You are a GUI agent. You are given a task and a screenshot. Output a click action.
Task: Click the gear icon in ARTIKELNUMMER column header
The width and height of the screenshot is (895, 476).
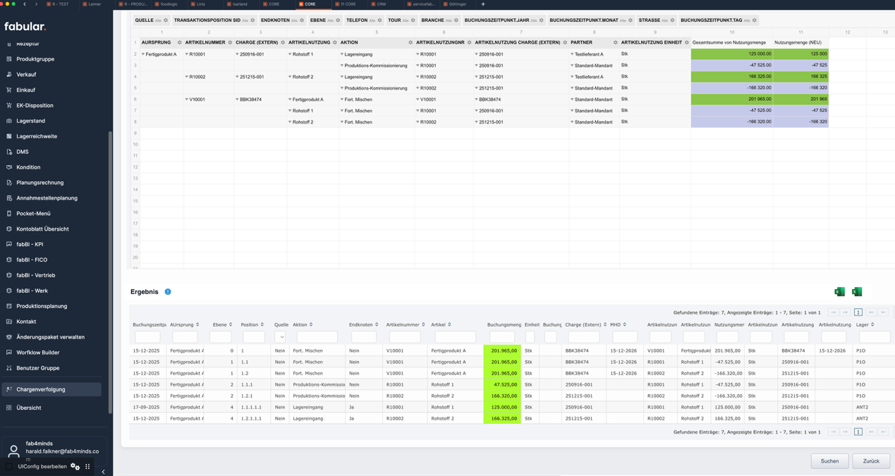pos(230,43)
